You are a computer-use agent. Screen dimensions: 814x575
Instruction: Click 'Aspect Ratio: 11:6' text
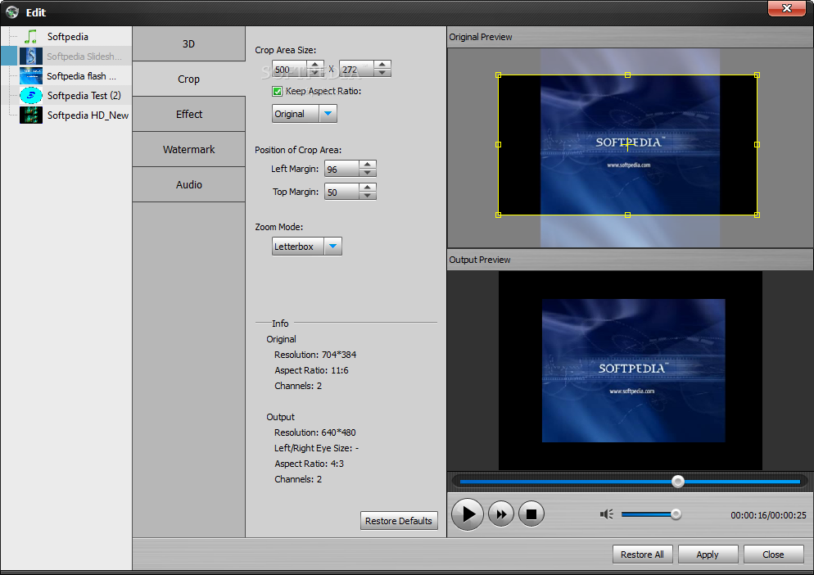tap(311, 370)
